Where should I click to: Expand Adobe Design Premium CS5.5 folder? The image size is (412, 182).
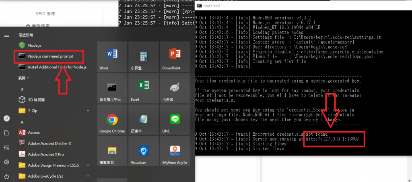[54, 165]
